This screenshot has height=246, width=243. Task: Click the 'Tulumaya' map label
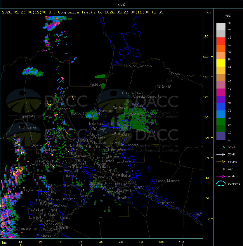point(100,129)
